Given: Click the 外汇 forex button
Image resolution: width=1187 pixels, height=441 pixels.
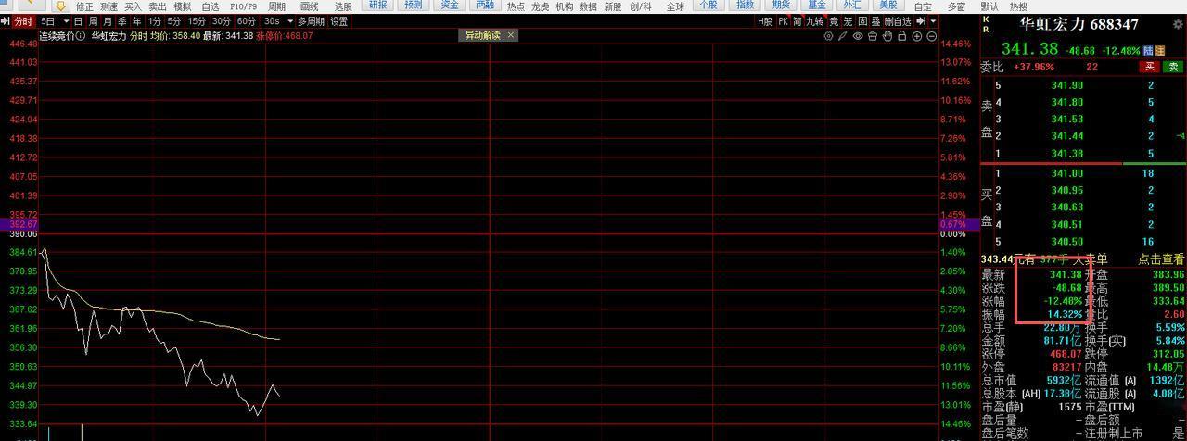Looking at the screenshot, I should coord(851,6).
